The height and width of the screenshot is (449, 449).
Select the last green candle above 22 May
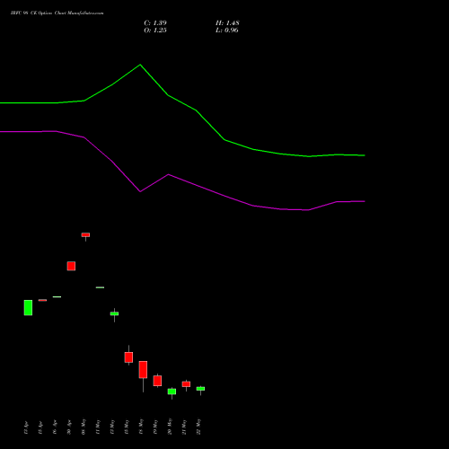[x=200, y=389]
